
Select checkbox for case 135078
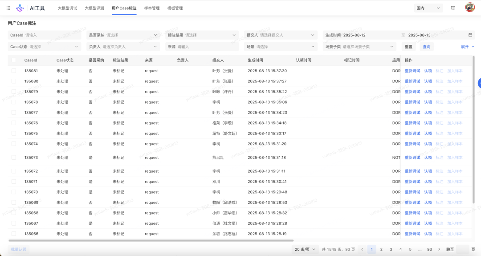coord(14,102)
